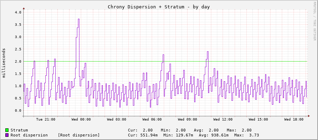Click the green Stratum legend swatch

pos(7,130)
